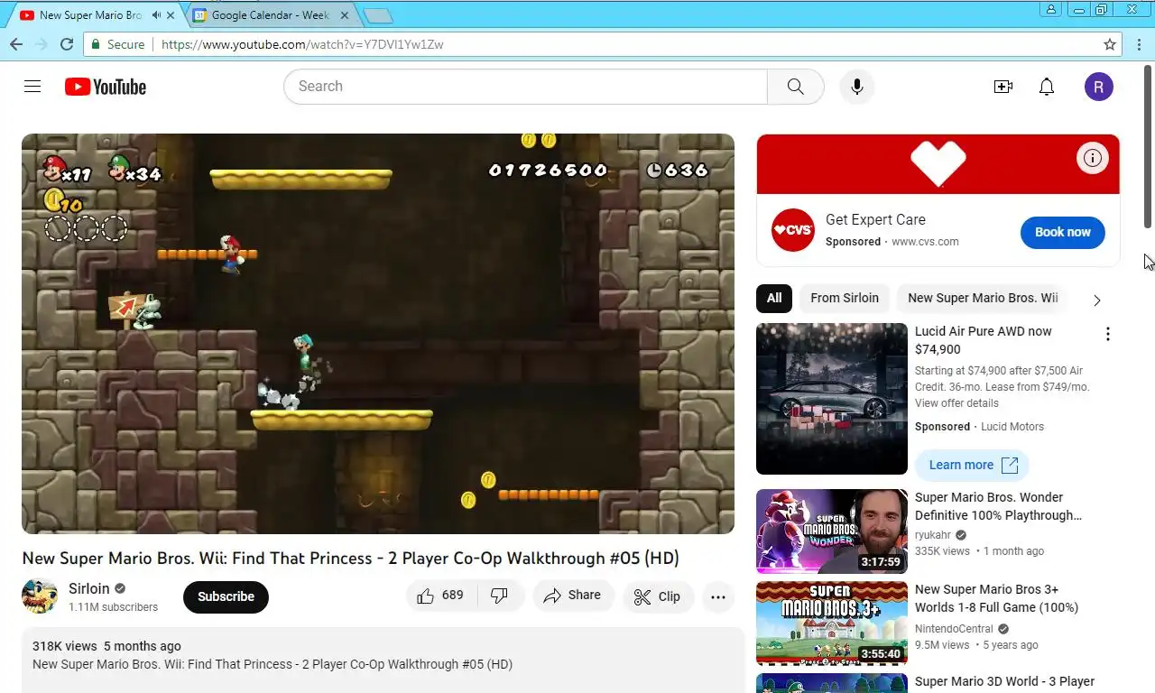Open New Super Mario Bros 3+ thumbnail
Image resolution: width=1155 pixels, height=693 pixels.
pos(832,623)
